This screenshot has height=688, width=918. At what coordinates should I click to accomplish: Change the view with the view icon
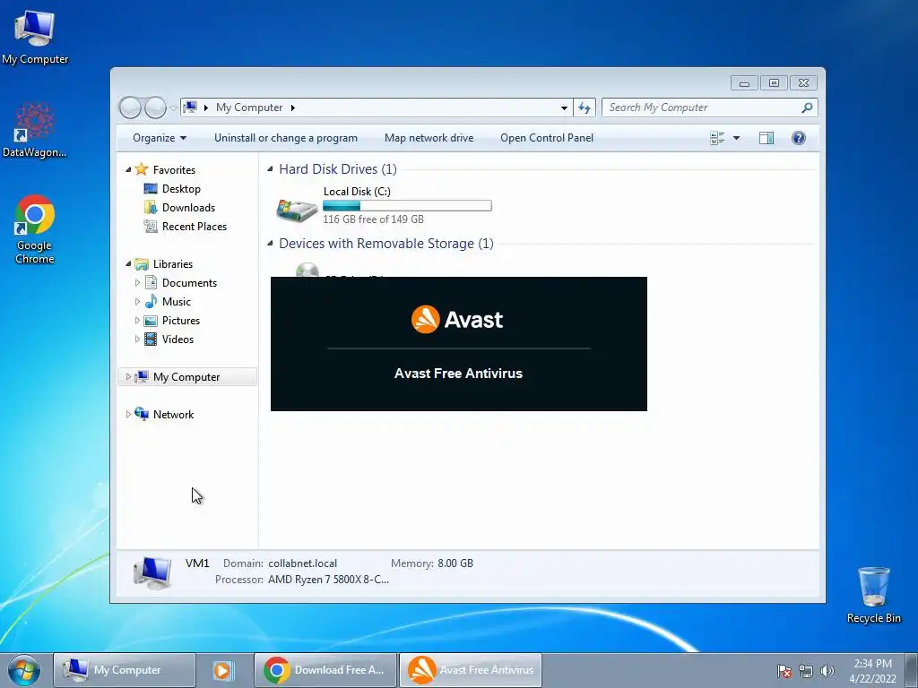pyautogui.click(x=717, y=138)
